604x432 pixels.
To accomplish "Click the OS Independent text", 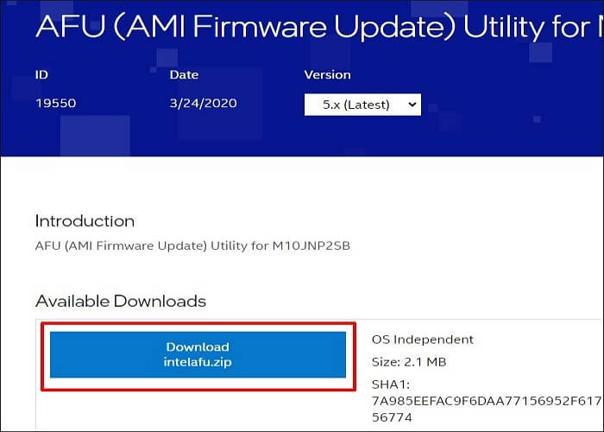I will [422, 340].
